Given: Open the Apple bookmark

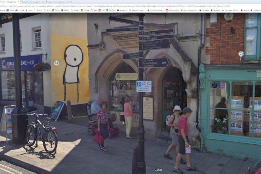Looking at the screenshot, I should (x=29, y=10).
